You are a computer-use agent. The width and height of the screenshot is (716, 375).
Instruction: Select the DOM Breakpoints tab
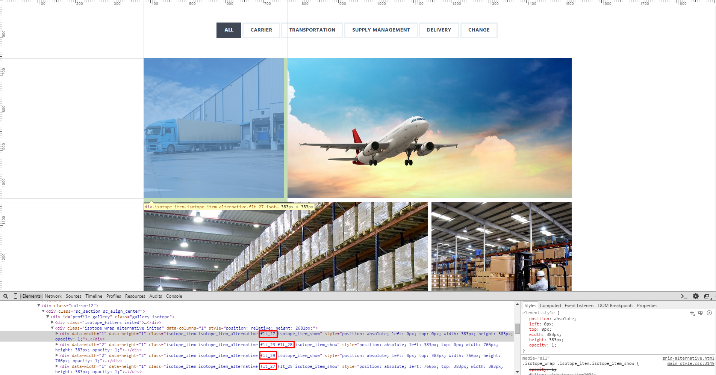click(616, 306)
